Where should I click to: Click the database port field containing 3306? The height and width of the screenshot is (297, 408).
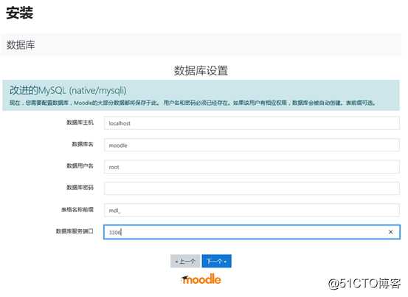(252, 232)
